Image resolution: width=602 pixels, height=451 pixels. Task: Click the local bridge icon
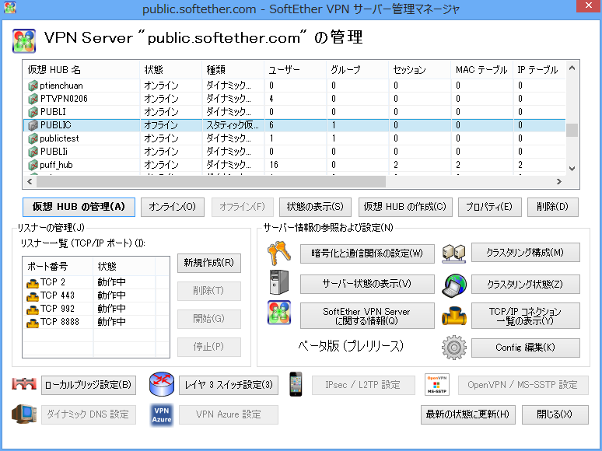click(x=24, y=384)
